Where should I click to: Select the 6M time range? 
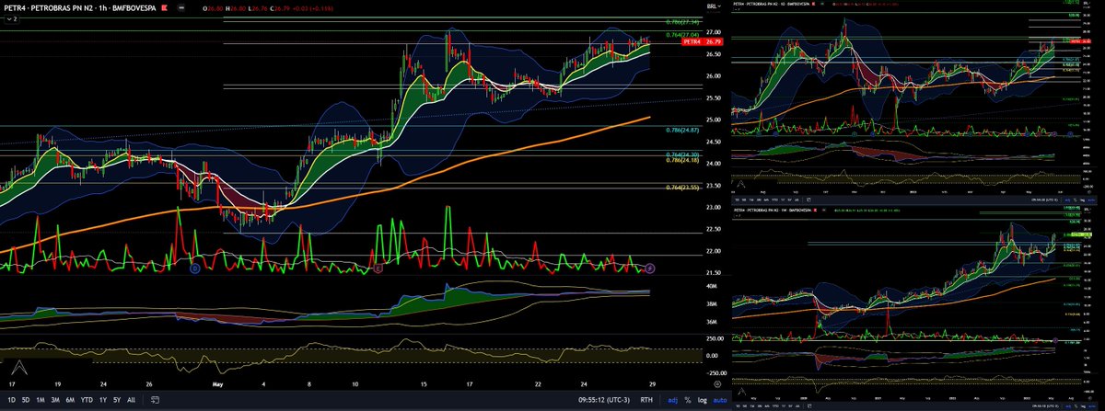[70, 400]
